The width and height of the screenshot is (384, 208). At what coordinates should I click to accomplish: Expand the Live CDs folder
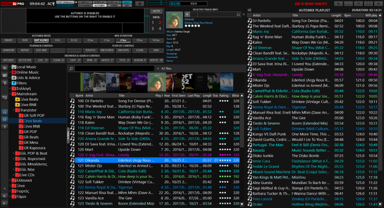(x=13, y=175)
